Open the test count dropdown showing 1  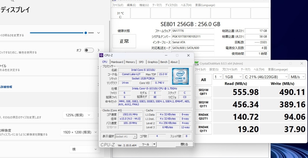tap(218, 77)
